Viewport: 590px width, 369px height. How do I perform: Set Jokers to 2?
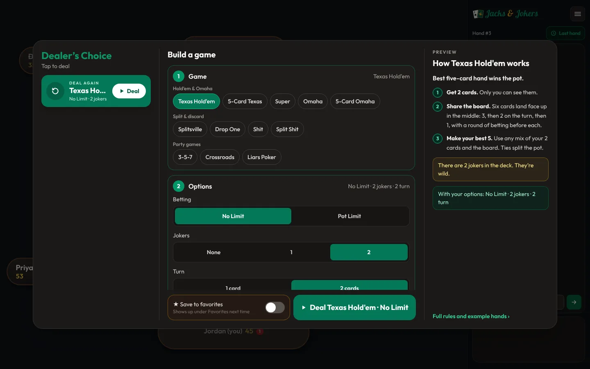(369, 252)
